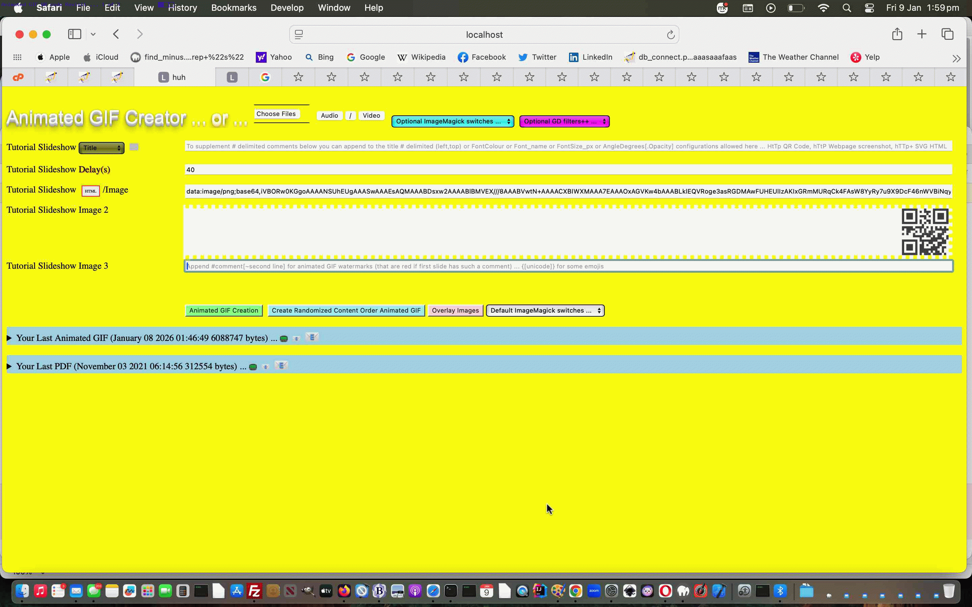Open Optional GD filters++ dropdown

(564, 121)
